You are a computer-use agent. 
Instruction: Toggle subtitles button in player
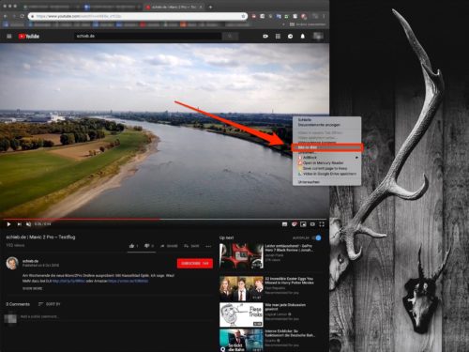click(284, 224)
